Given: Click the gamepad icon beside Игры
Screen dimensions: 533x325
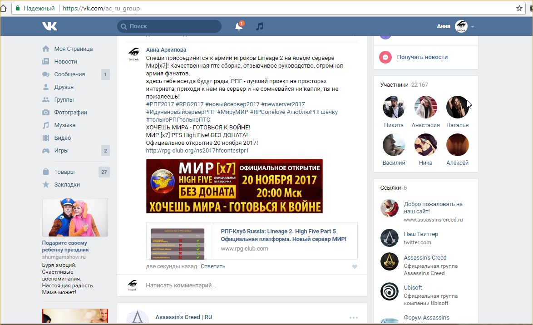Looking at the screenshot, I should pos(45,151).
